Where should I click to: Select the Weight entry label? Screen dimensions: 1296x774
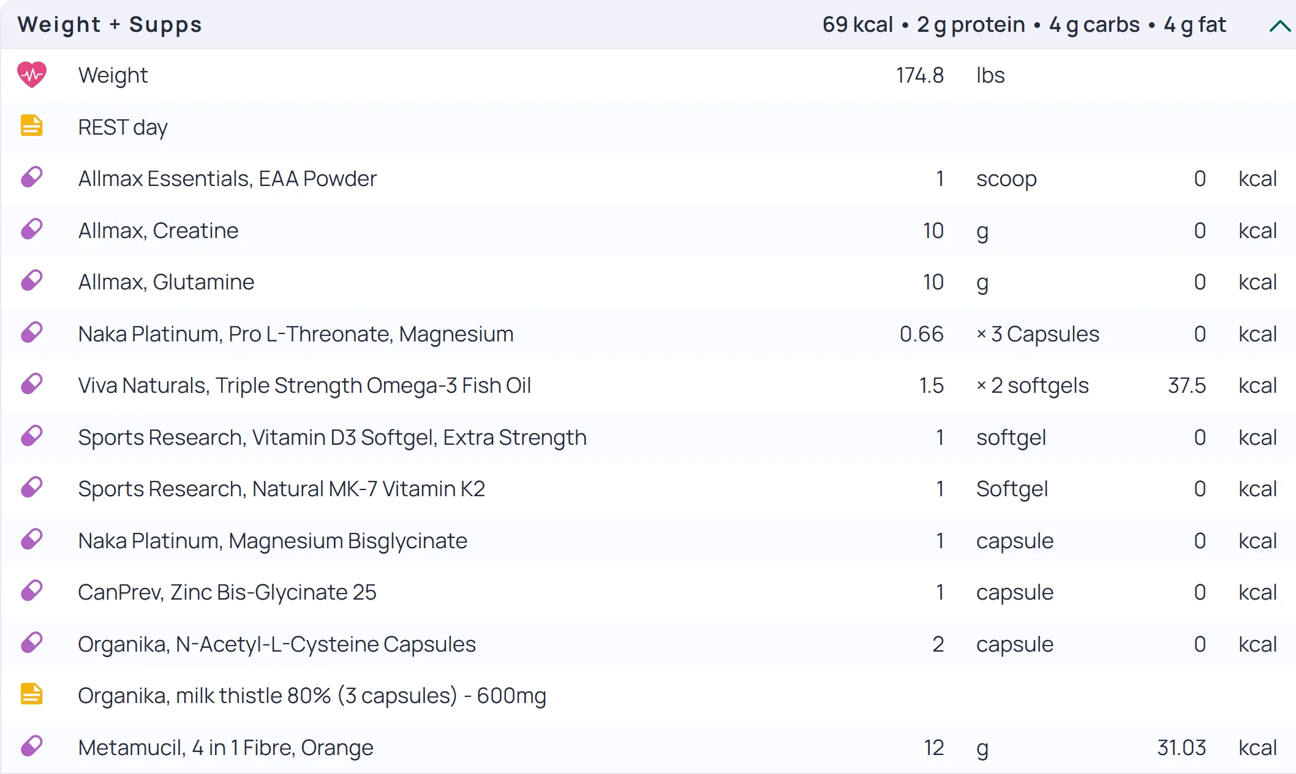click(x=113, y=76)
